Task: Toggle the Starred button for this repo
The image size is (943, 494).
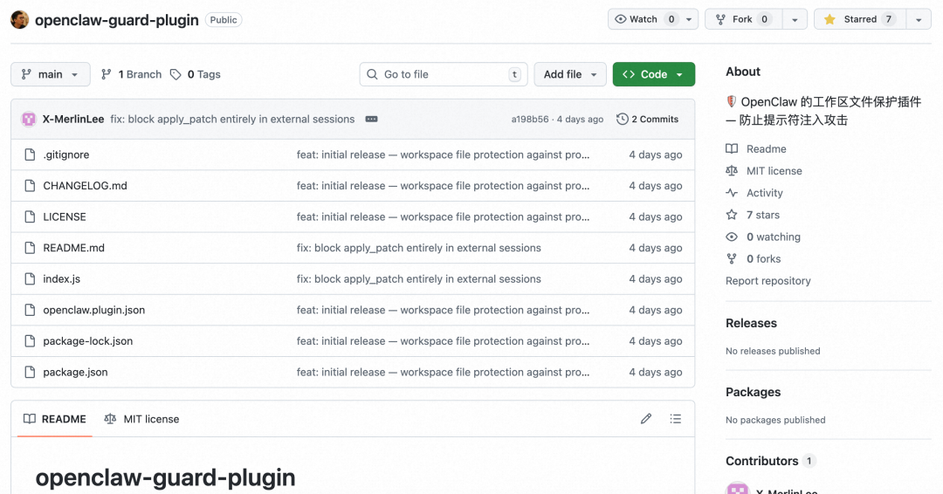Action: point(859,19)
